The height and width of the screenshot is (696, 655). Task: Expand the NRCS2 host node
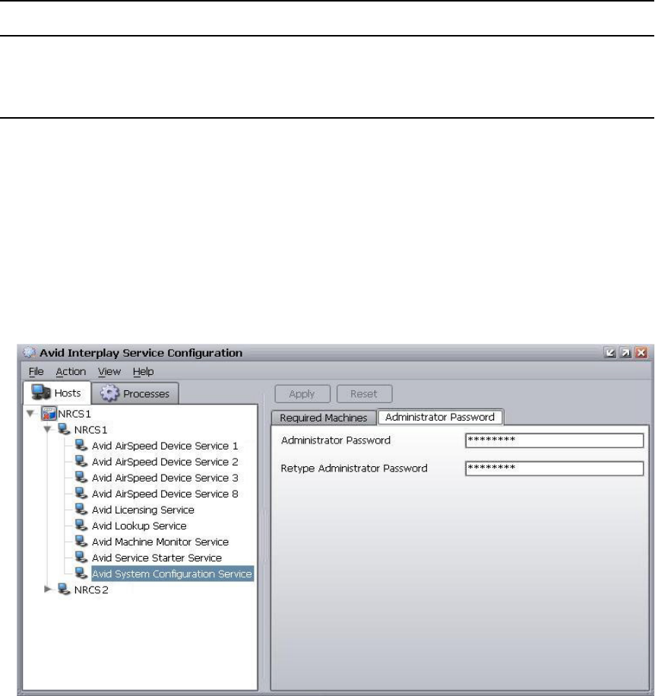click(48, 590)
